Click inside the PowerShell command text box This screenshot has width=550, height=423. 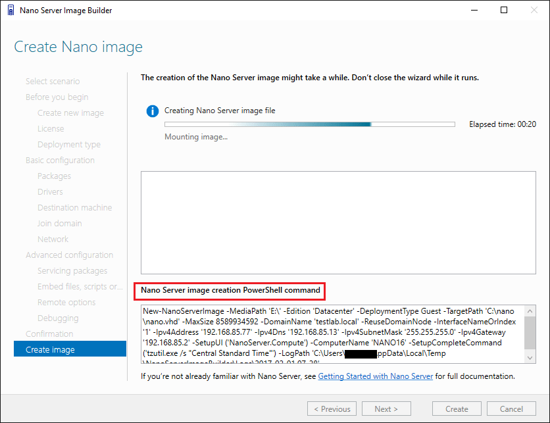(333, 334)
